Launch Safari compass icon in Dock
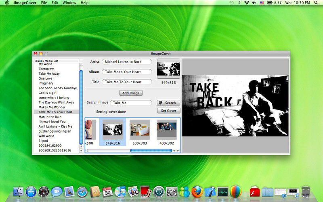 [x=82, y=191]
